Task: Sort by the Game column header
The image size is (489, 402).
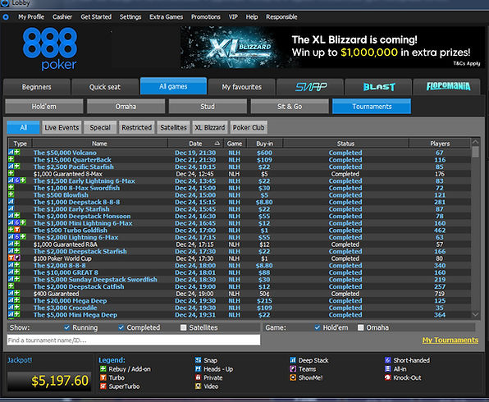Action: pos(235,144)
